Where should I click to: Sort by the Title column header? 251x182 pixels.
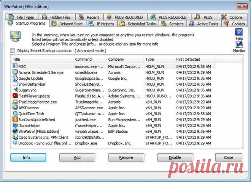pos(43,59)
